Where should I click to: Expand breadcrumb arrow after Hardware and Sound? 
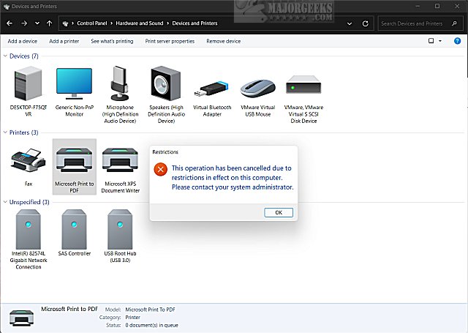(167, 23)
